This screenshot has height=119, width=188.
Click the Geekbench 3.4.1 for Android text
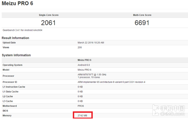22,30
